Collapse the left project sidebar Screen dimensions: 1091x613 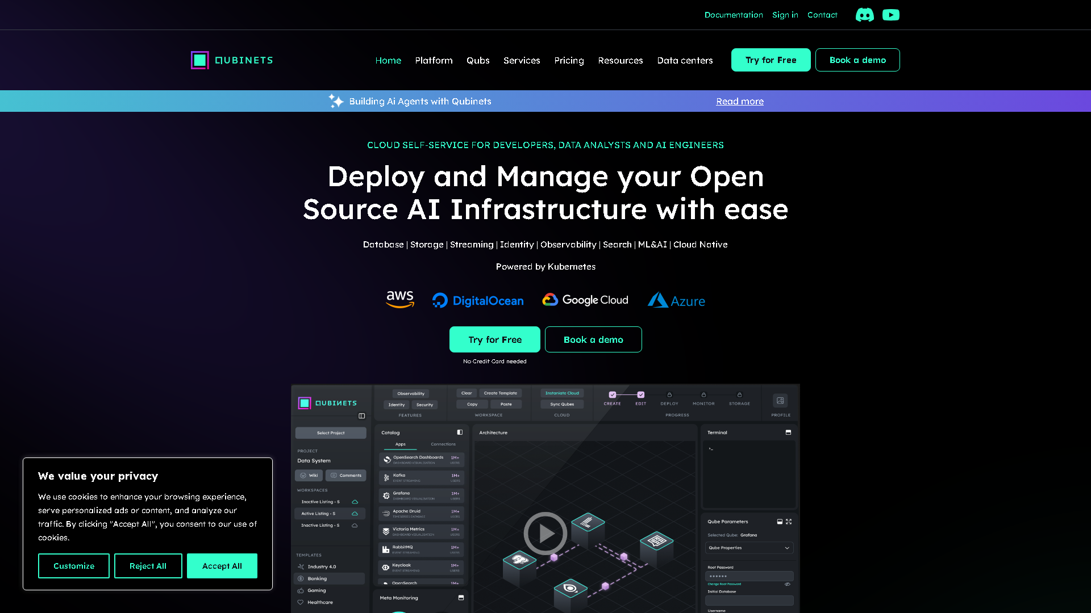click(x=362, y=416)
